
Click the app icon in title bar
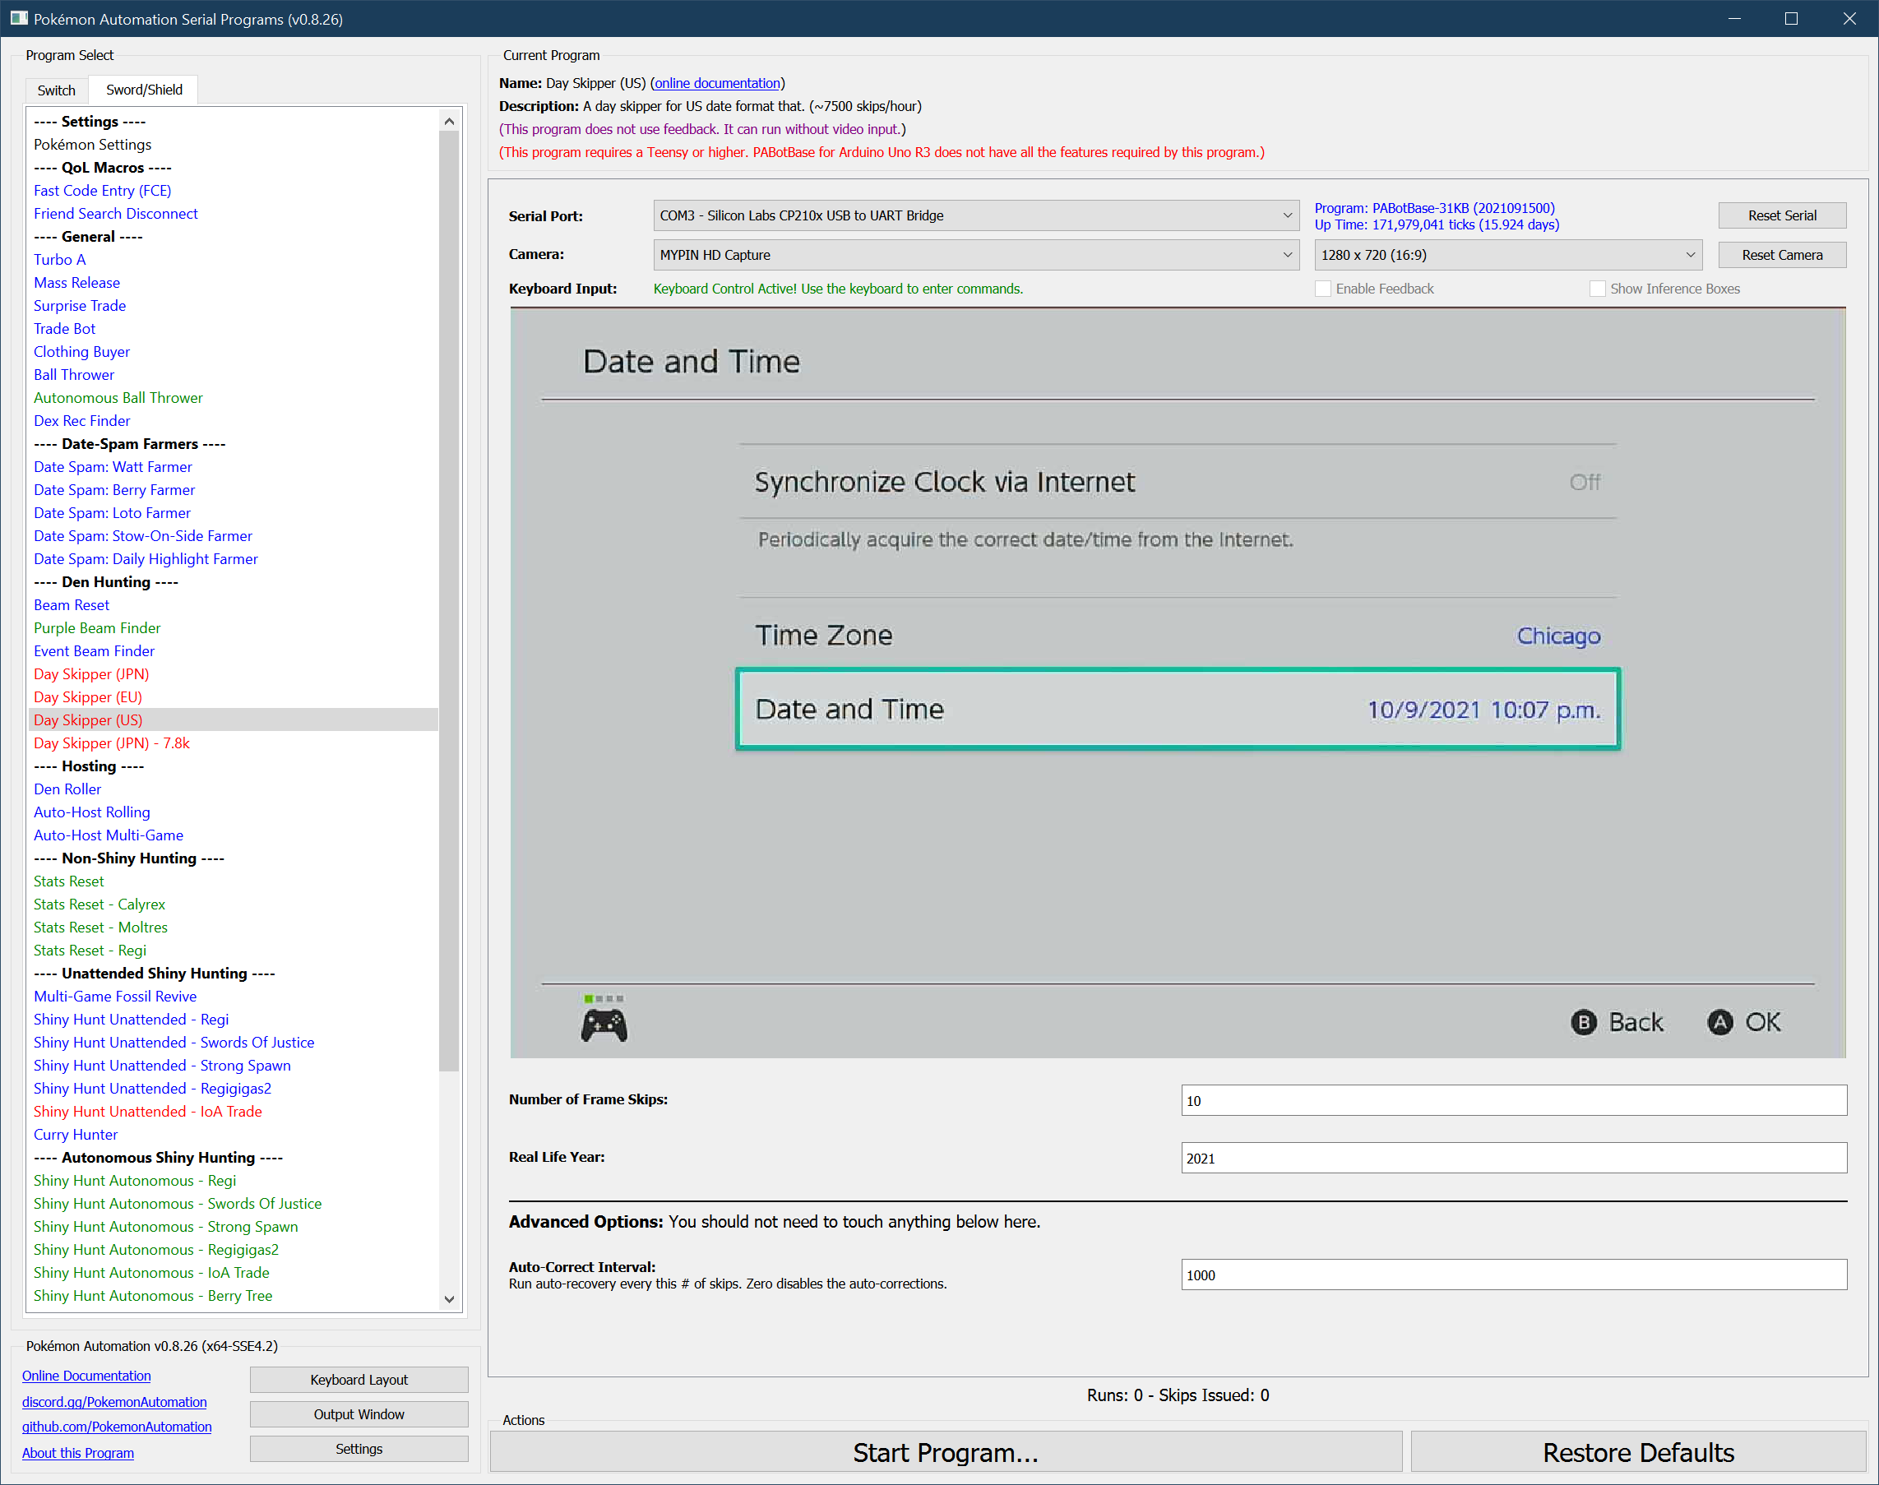[x=18, y=18]
